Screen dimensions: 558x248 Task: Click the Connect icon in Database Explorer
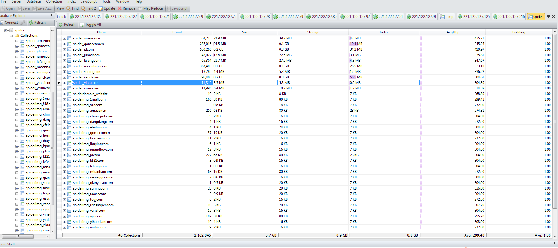pyautogui.click(x=2, y=23)
